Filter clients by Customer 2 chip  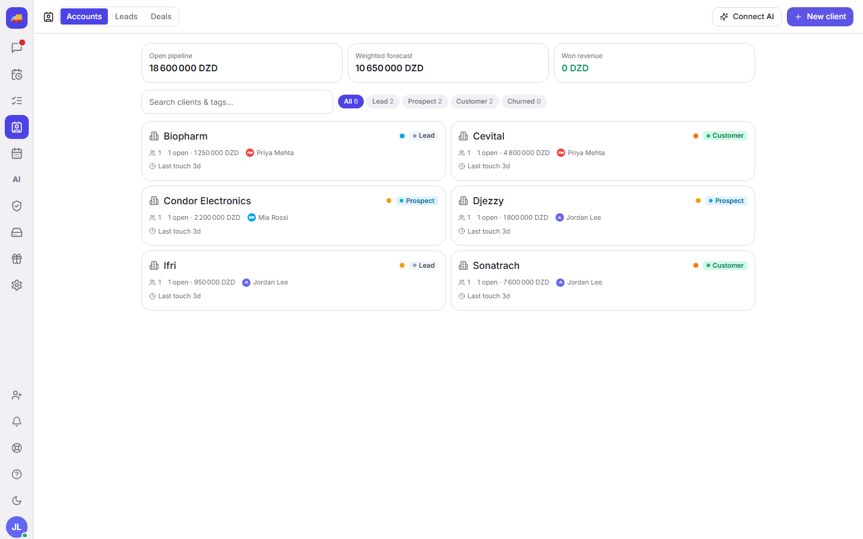click(475, 102)
